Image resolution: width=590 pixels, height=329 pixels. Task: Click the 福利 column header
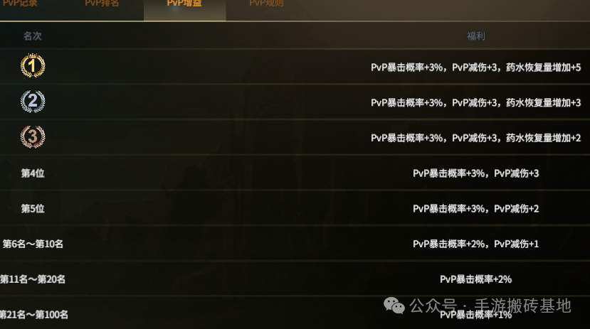click(x=476, y=36)
